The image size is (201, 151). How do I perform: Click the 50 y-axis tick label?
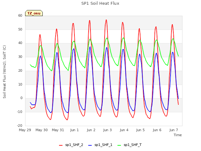[20, 29]
